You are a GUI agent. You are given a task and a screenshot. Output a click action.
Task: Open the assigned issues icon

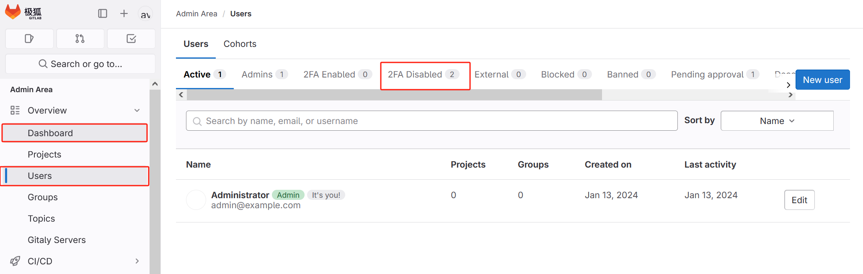tap(29, 39)
